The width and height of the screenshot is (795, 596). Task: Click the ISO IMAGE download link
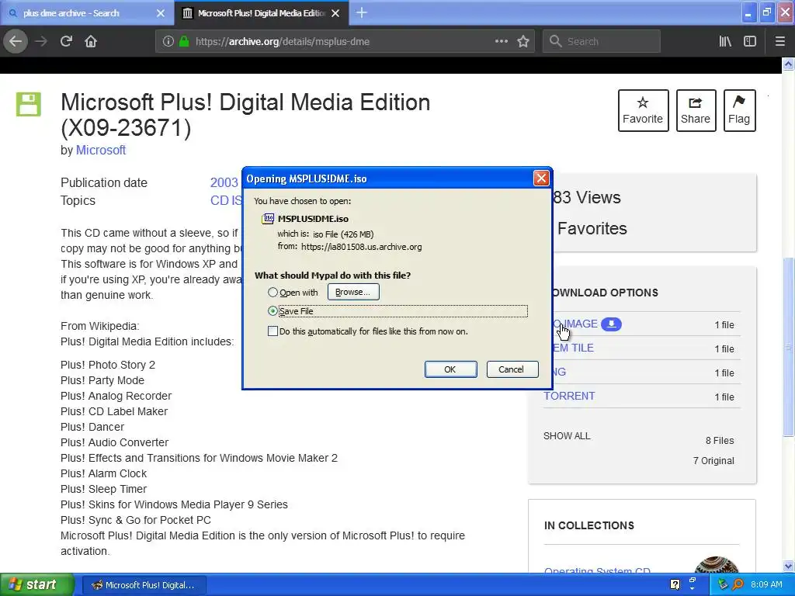pyautogui.click(x=575, y=324)
